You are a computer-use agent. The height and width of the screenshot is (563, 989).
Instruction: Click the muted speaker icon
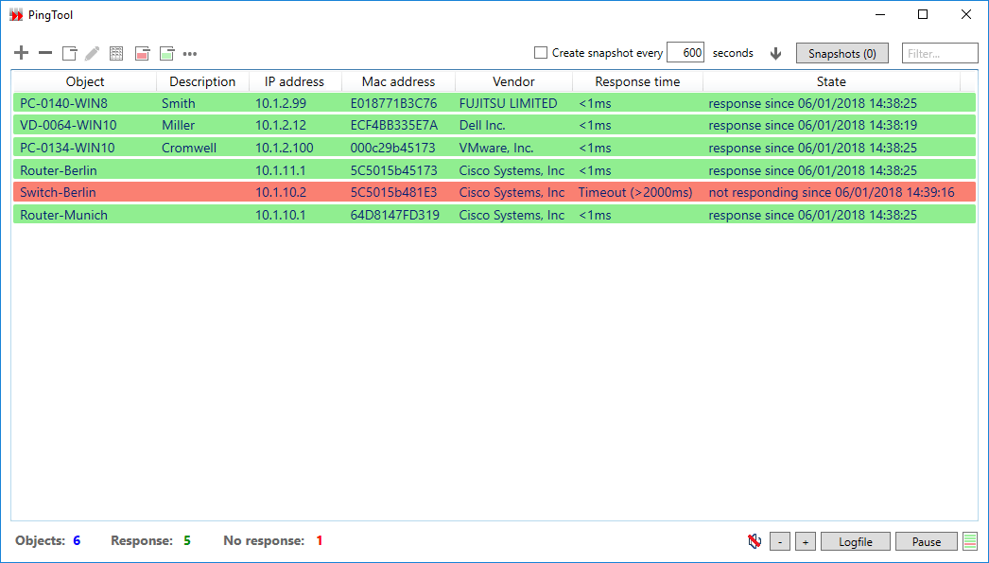point(754,541)
